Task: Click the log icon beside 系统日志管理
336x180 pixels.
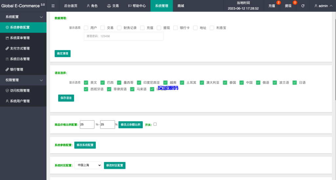Action: point(7,59)
